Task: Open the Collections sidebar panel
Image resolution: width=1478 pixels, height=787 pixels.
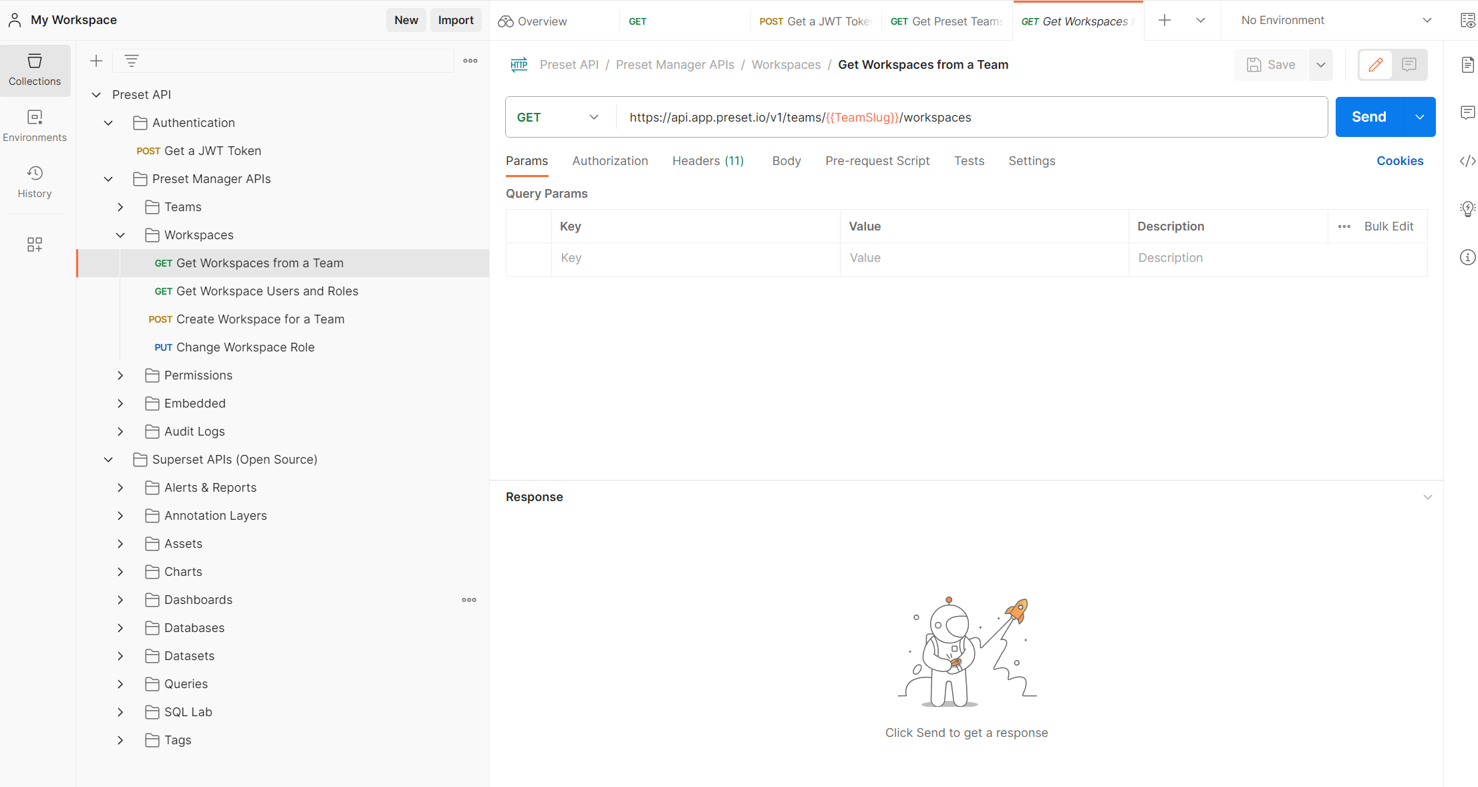Action: coord(35,69)
